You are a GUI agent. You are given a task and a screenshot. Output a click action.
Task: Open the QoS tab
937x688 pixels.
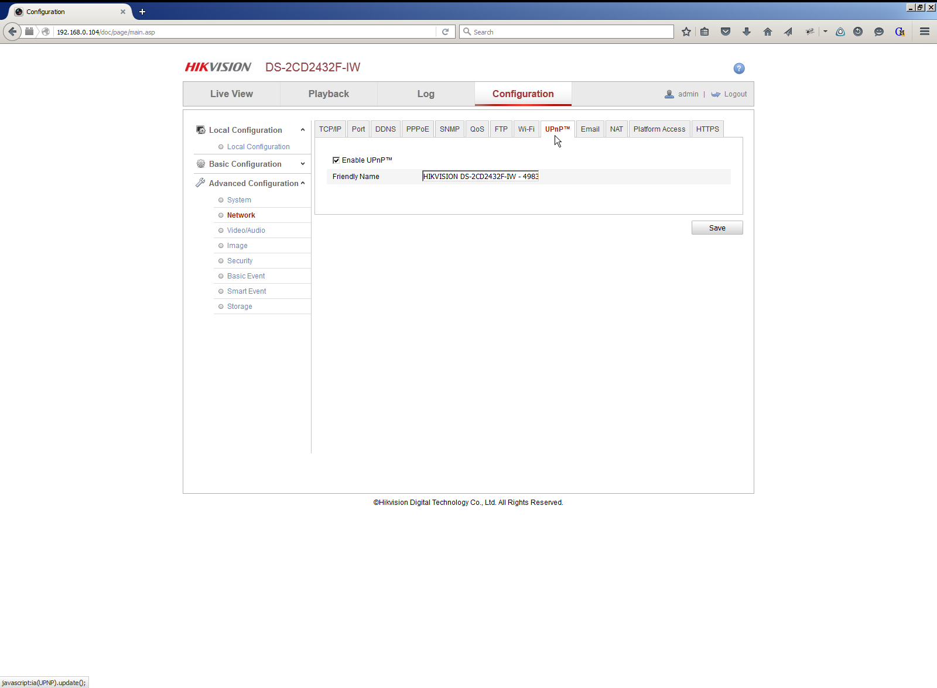(477, 129)
